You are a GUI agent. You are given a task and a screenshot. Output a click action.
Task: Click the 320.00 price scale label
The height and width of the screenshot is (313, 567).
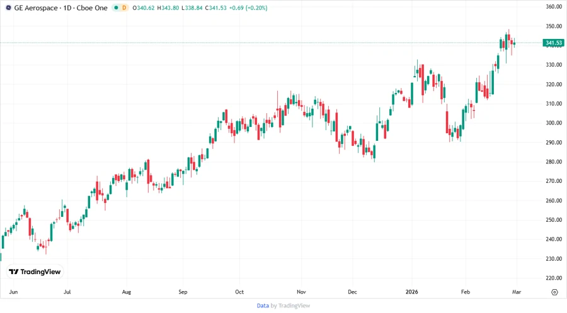pyautogui.click(x=554, y=84)
